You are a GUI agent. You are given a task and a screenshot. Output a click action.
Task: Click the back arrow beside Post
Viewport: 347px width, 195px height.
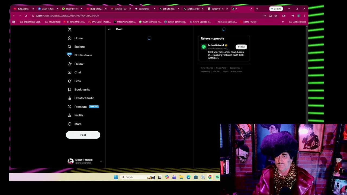(109, 29)
